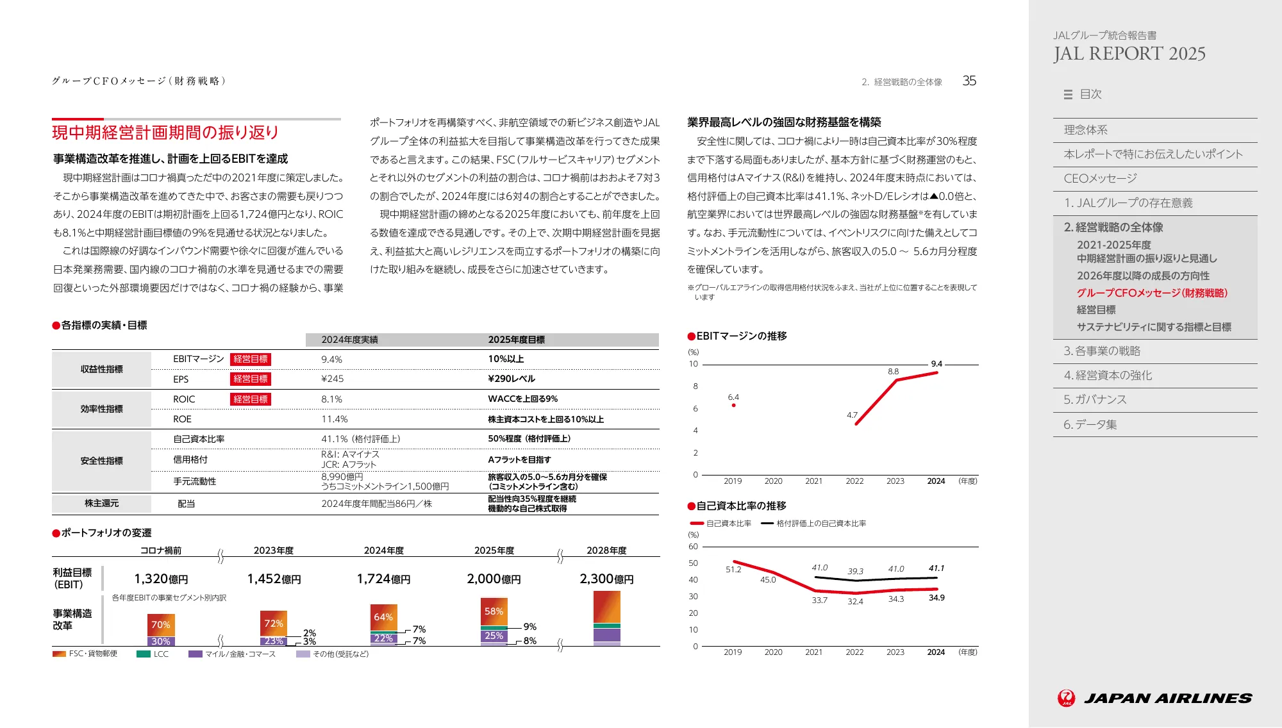Screen dimensions: 1282x728
Task: Open 2026年度以降の成長の方向性 item
Action: point(1143,276)
